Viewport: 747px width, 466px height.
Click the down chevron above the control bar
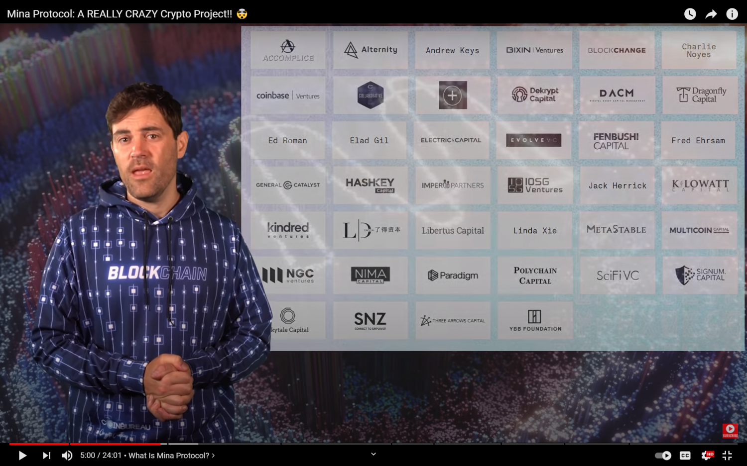[373, 454]
